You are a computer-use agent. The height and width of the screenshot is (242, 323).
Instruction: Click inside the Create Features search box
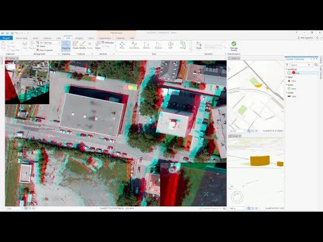click(301, 65)
